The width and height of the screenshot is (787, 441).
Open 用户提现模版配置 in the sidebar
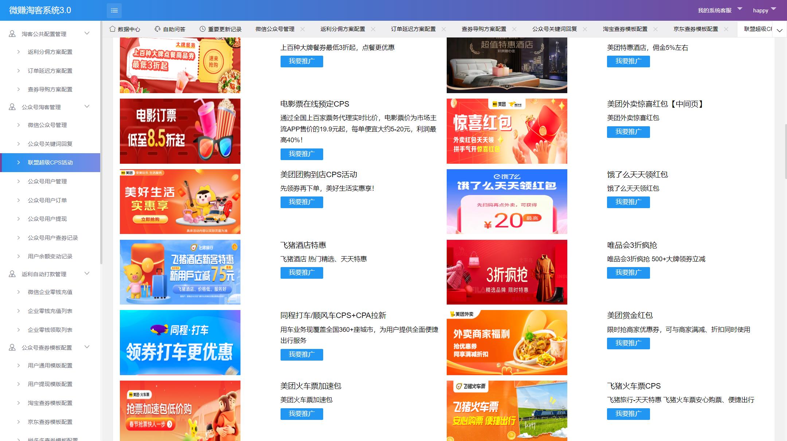pyautogui.click(x=50, y=384)
